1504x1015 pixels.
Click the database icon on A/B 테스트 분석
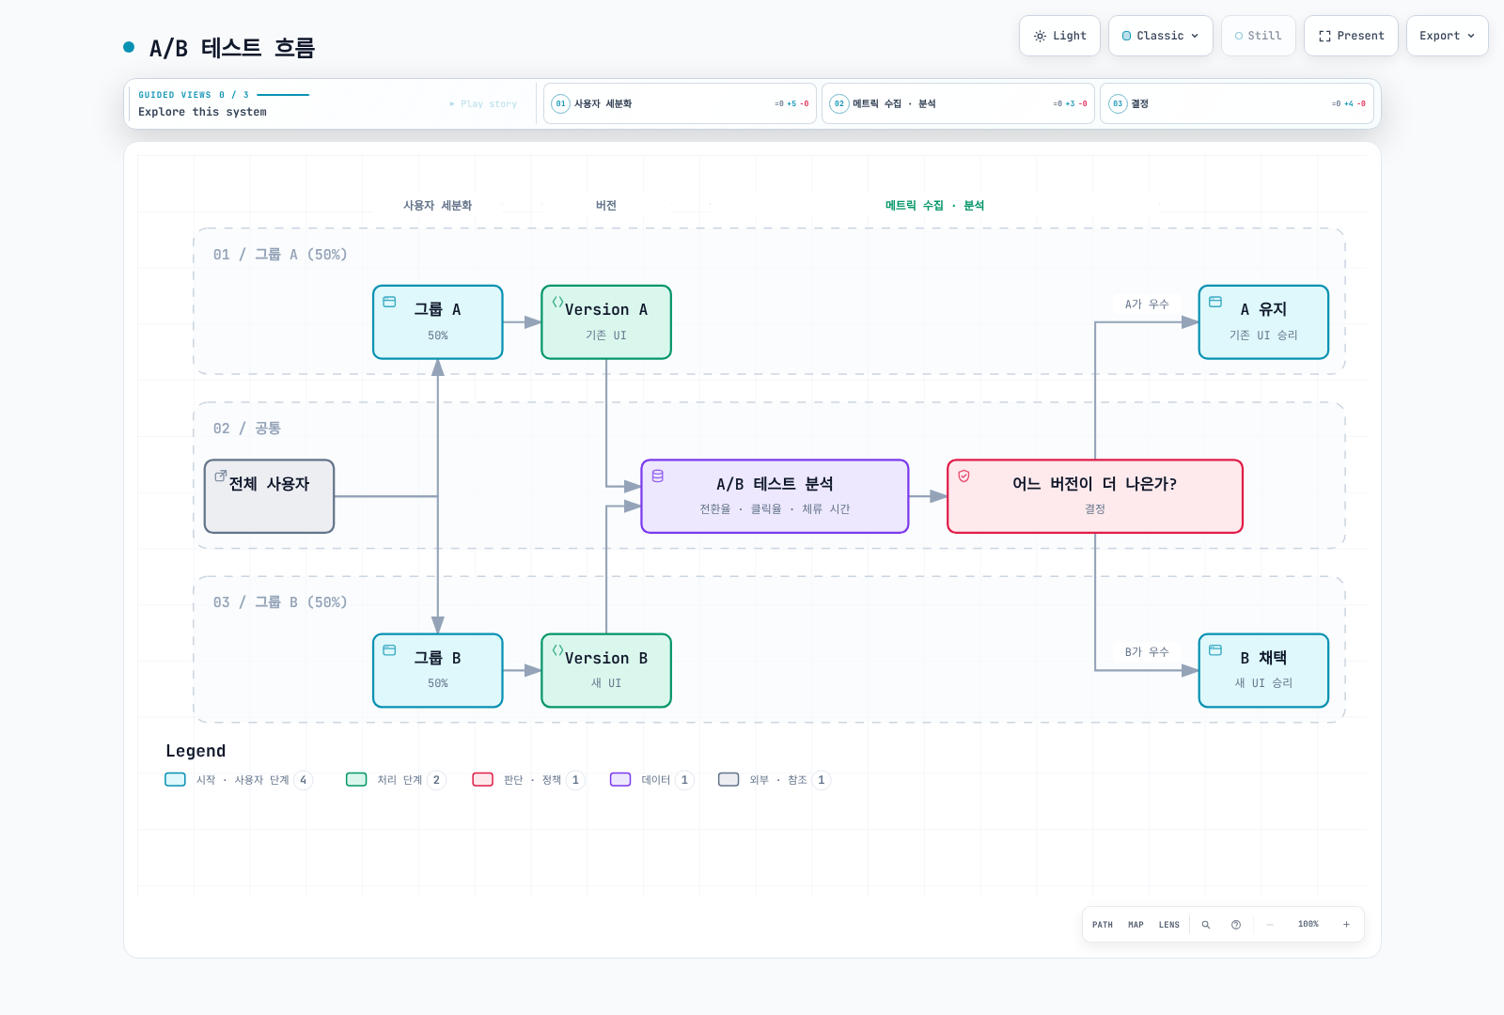(x=658, y=476)
